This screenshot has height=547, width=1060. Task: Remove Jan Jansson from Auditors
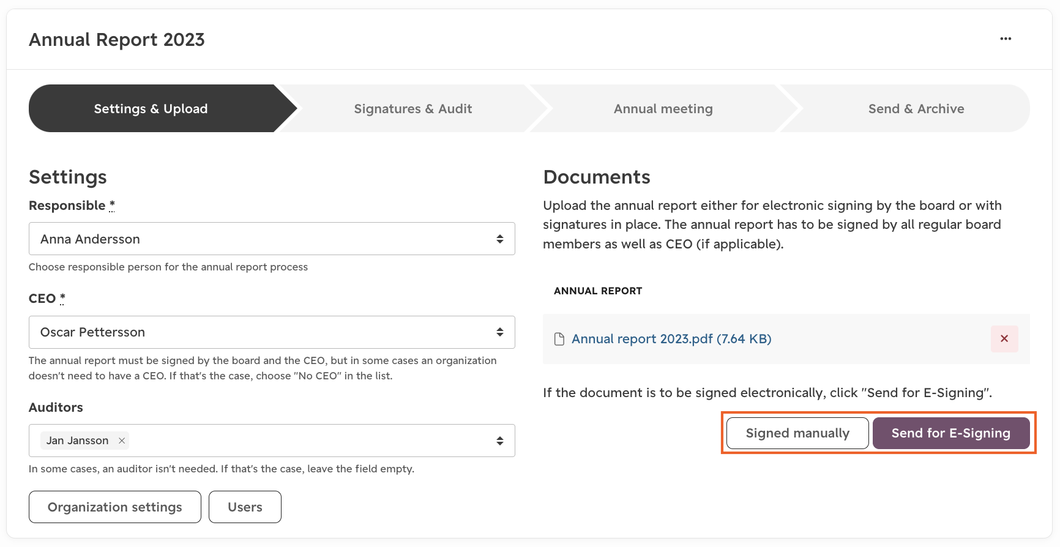click(122, 441)
